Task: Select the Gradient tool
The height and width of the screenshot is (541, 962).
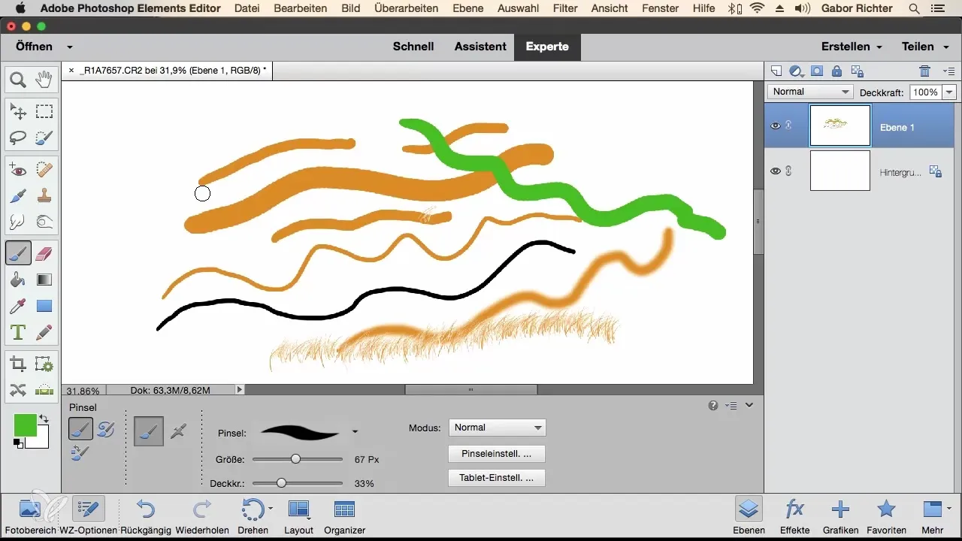Action: (44, 280)
